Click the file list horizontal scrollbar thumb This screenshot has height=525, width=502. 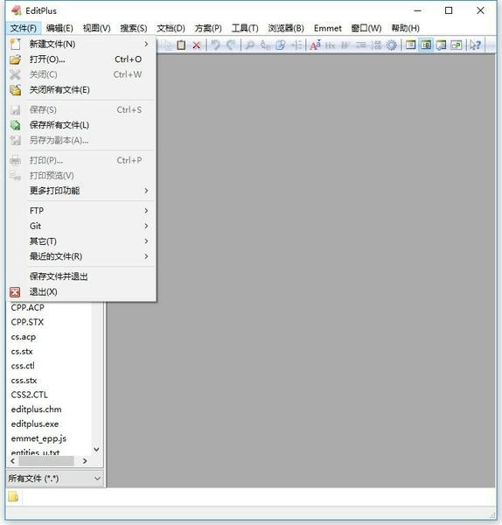coord(46,461)
